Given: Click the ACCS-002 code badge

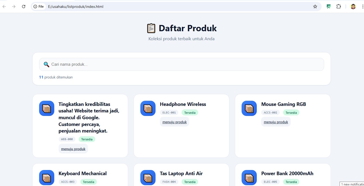Looking at the screenshot, I should [x=270, y=112].
